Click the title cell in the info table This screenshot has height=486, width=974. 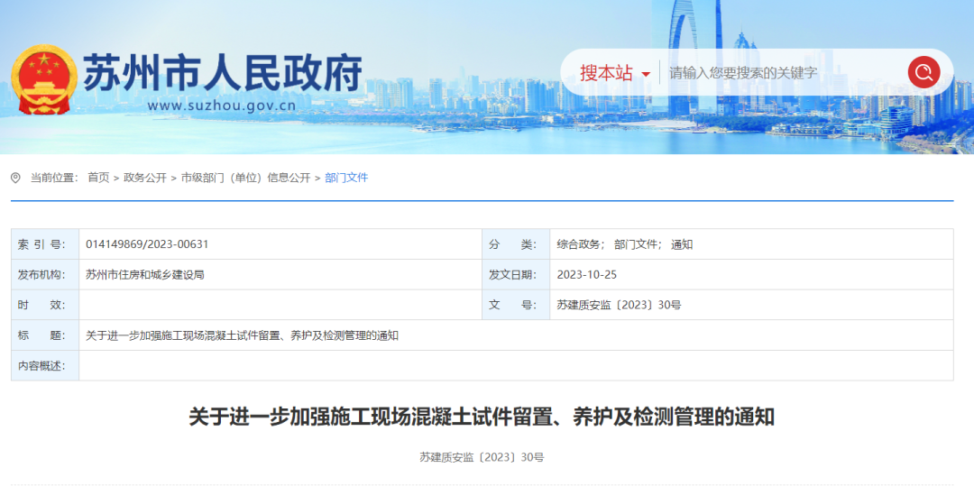click(x=516, y=335)
